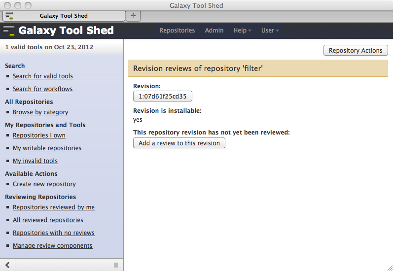393x271 pixels.
Task: Open Search for valid tools link
Action: click(x=43, y=76)
